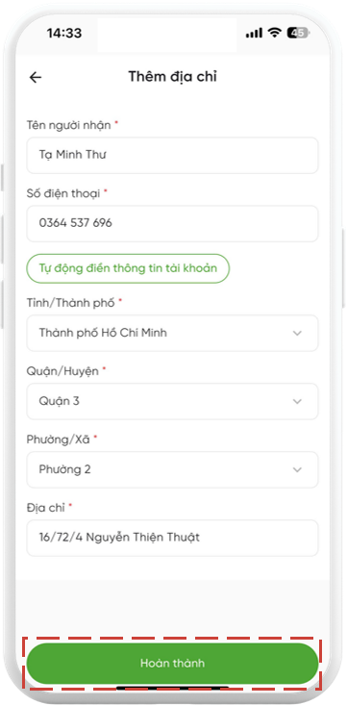Open the Quận 3 district selector
Screen dimensions: 347x705
pyautogui.click(x=173, y=401)
